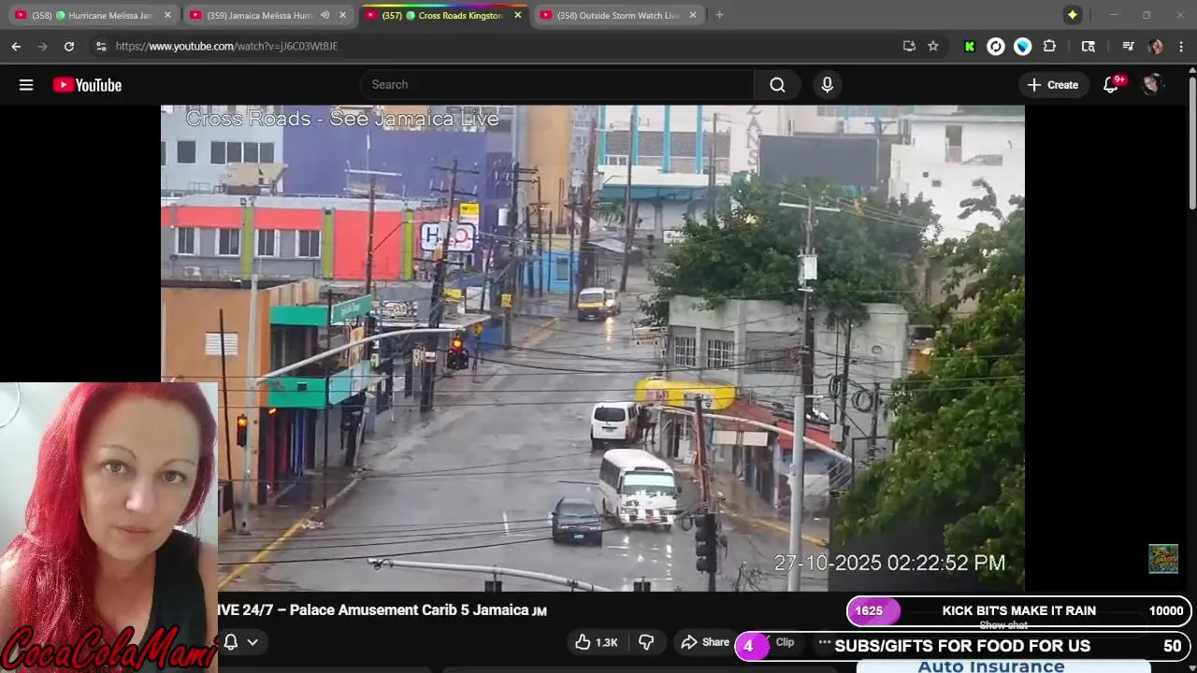Screen dimensions: 1197x673
Task: Open the search side panel icon
Action: (1089, 46)
